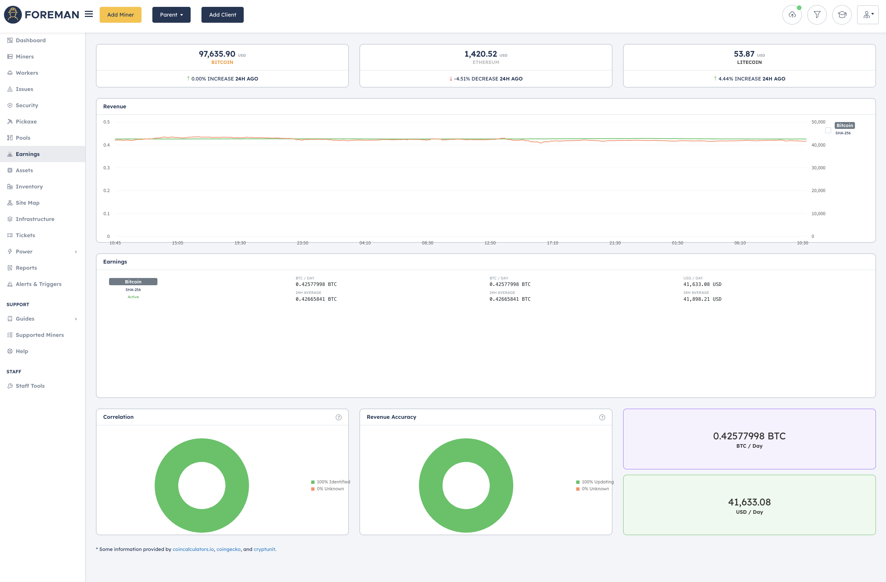This screenshot has height=582, width=886.
Task: Click the Pools sidebar icon
Action: (x=10, y=138)
